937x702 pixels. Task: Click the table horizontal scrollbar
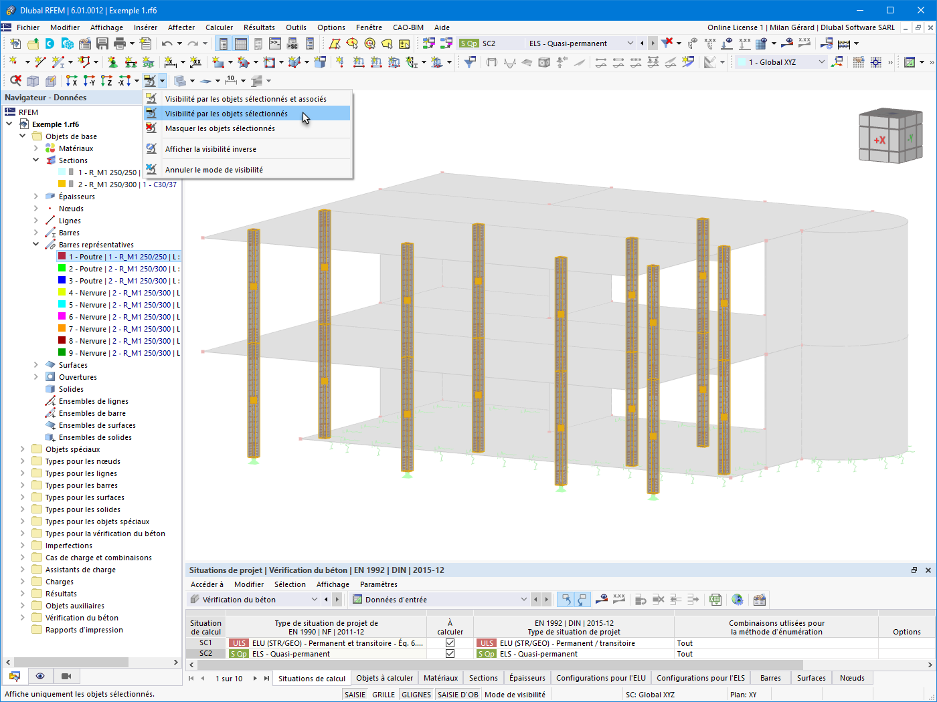click(500, 665)
